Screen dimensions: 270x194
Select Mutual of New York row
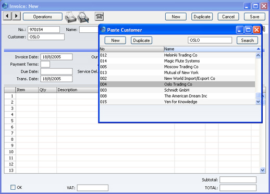point(177,72)
